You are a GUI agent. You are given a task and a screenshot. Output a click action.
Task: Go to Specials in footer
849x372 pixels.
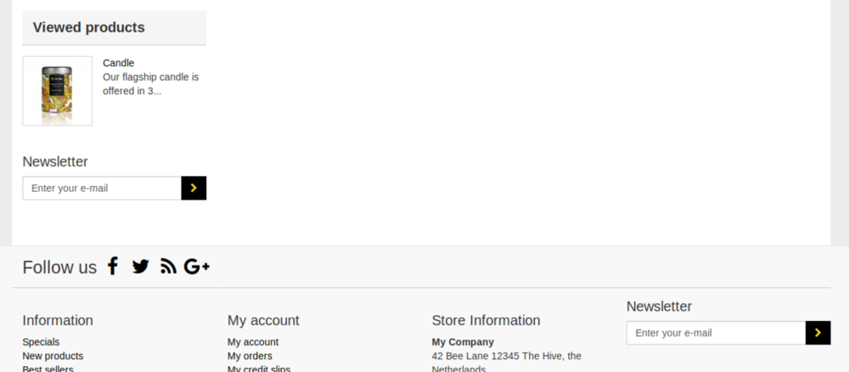(41, 342)
